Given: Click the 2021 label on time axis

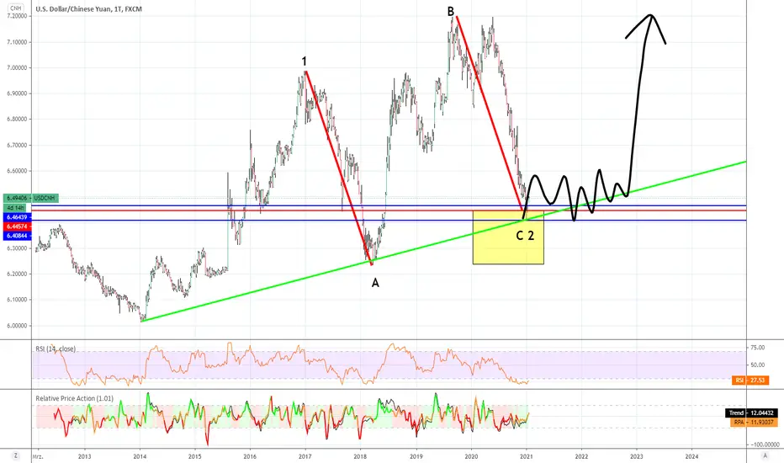Looking at the screenshot, I should click(526, 456).
